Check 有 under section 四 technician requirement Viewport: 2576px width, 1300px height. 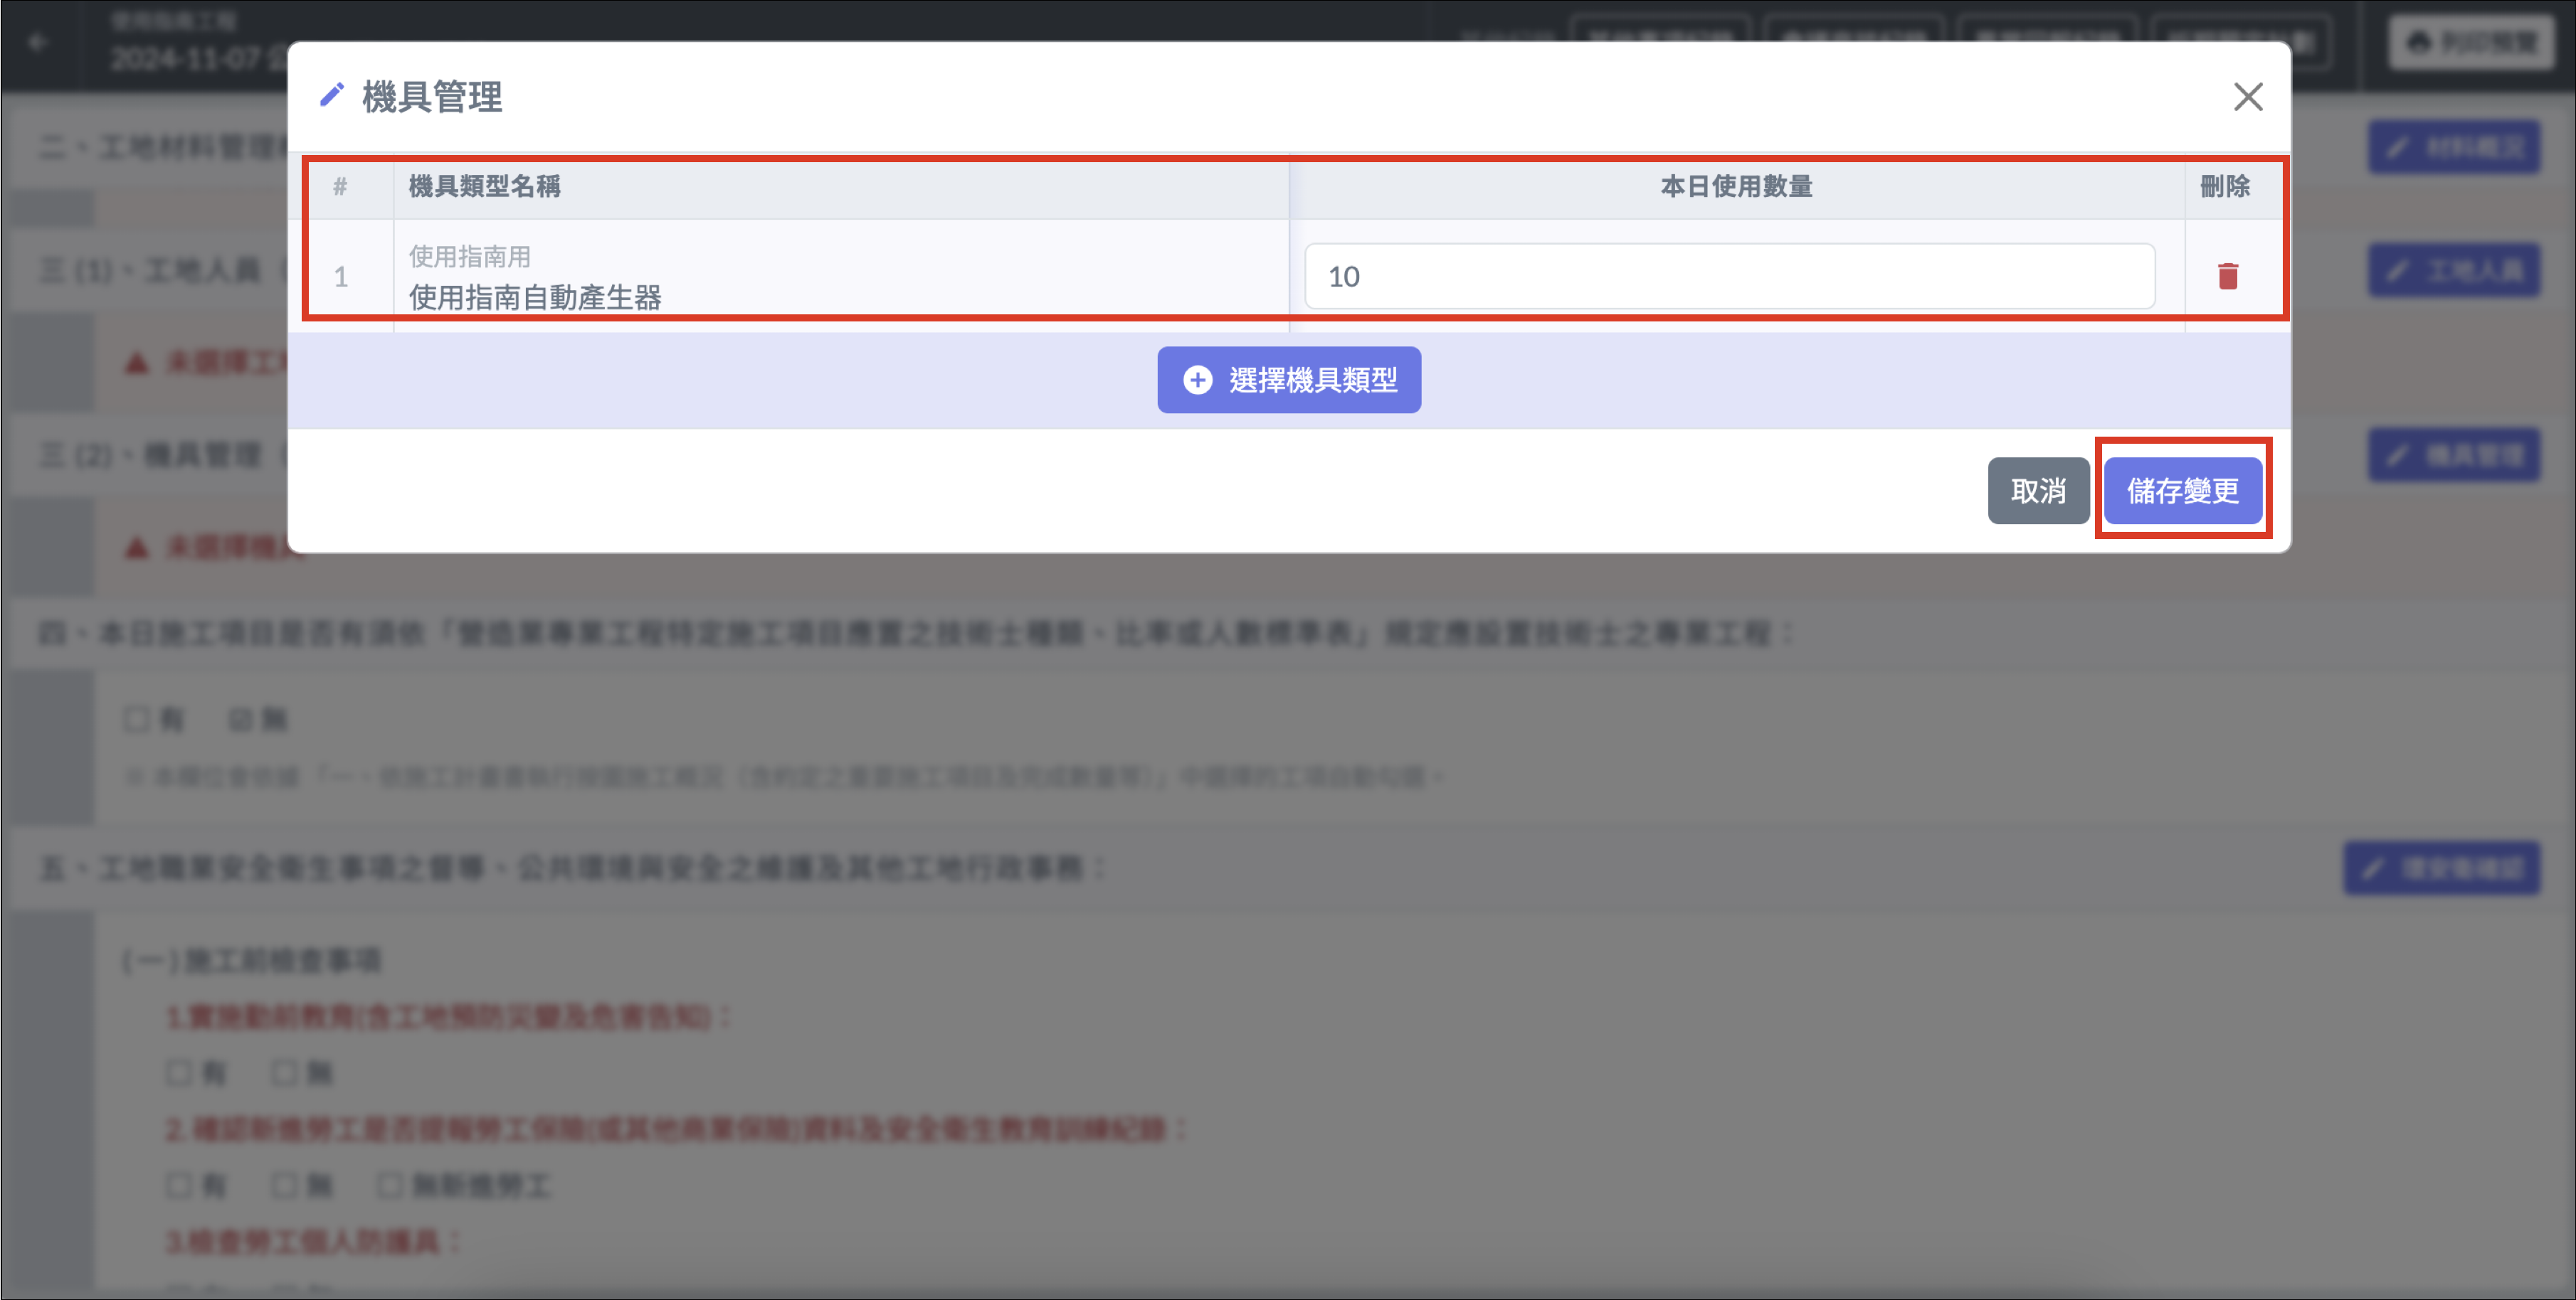137,720
